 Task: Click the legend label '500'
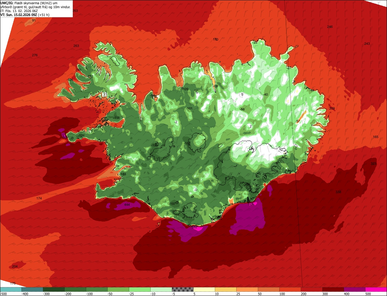click(368, 294)
